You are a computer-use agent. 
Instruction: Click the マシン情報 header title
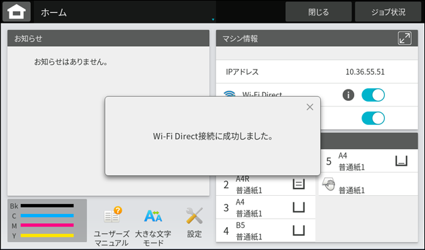(240, 39)
